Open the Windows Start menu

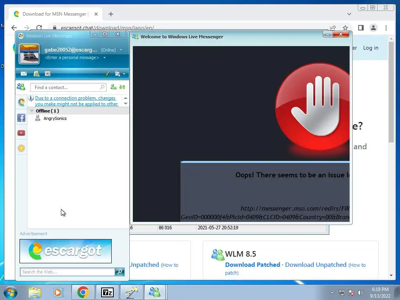point(11,292)
